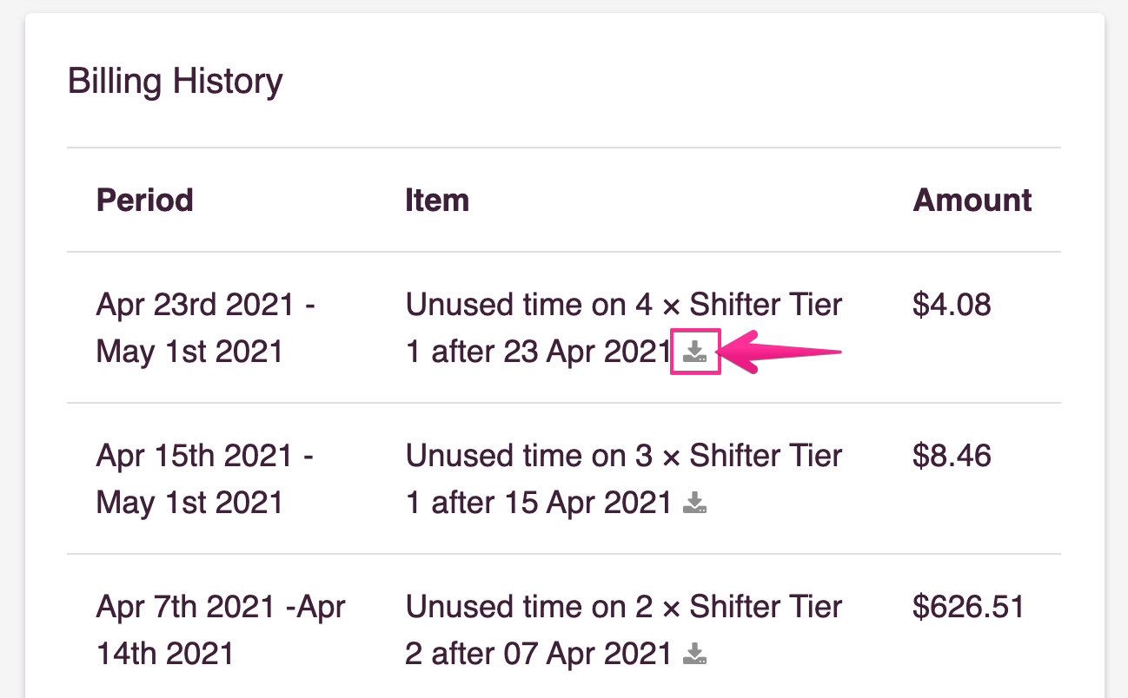Screen dimensions: 1128x698
Task: Click the $626.51 amount
Action: coord(969,608)
